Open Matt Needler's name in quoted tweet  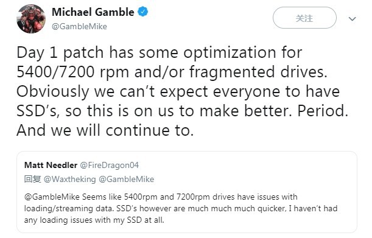coord(51,165)
